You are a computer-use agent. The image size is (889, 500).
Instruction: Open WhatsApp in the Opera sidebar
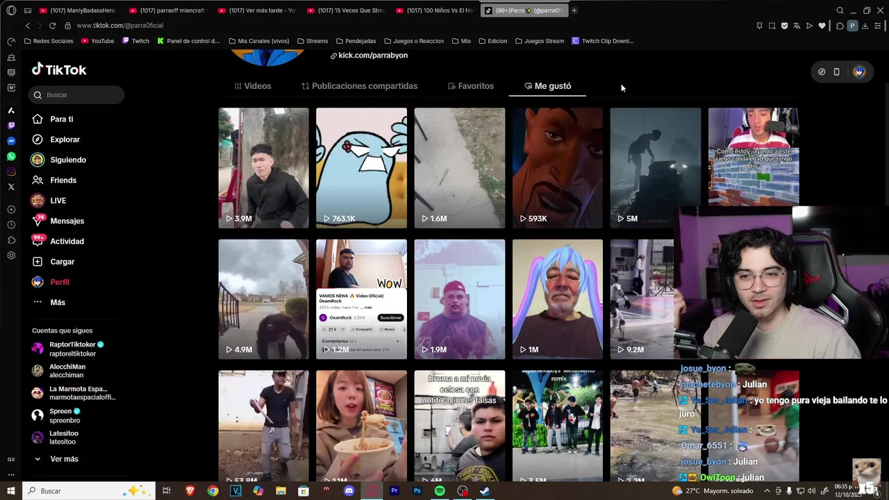11,156
